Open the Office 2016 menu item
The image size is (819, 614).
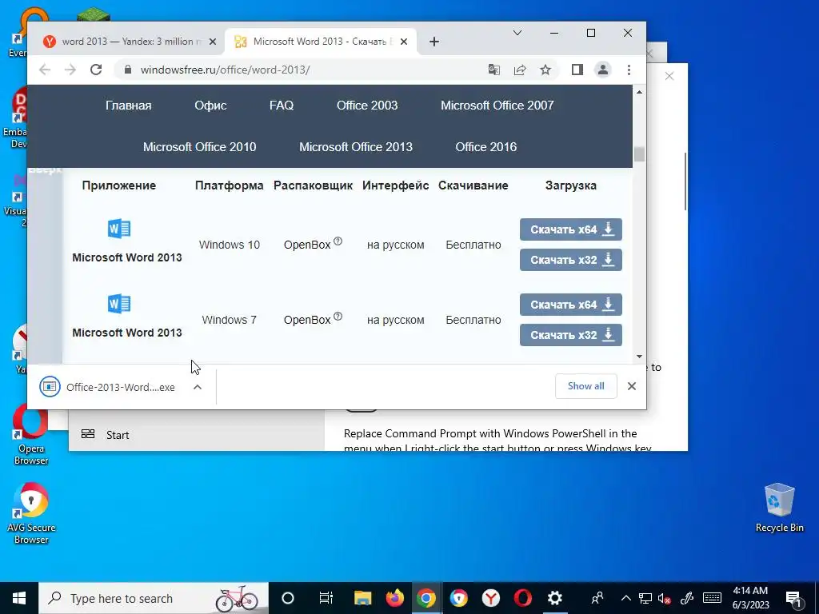485,147
